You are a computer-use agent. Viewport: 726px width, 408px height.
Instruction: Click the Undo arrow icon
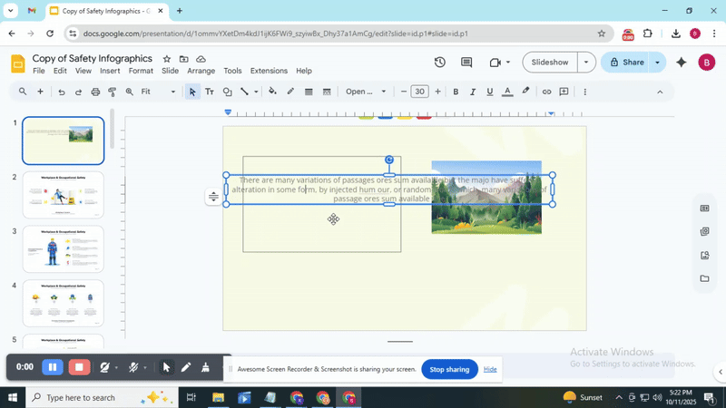(x=62, y=92)
